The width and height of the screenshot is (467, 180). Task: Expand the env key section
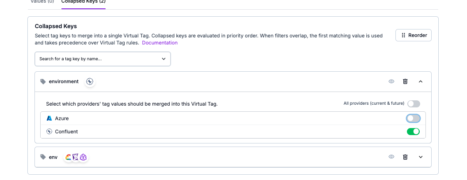(x=420, y=157)
